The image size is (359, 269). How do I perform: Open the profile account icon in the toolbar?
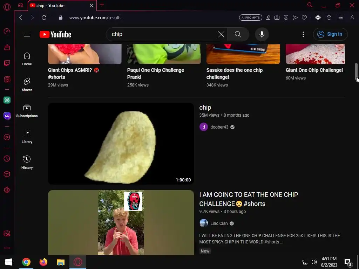[352, 18]
